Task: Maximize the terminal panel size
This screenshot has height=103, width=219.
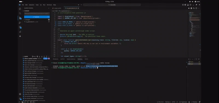Action: point(196,59)
